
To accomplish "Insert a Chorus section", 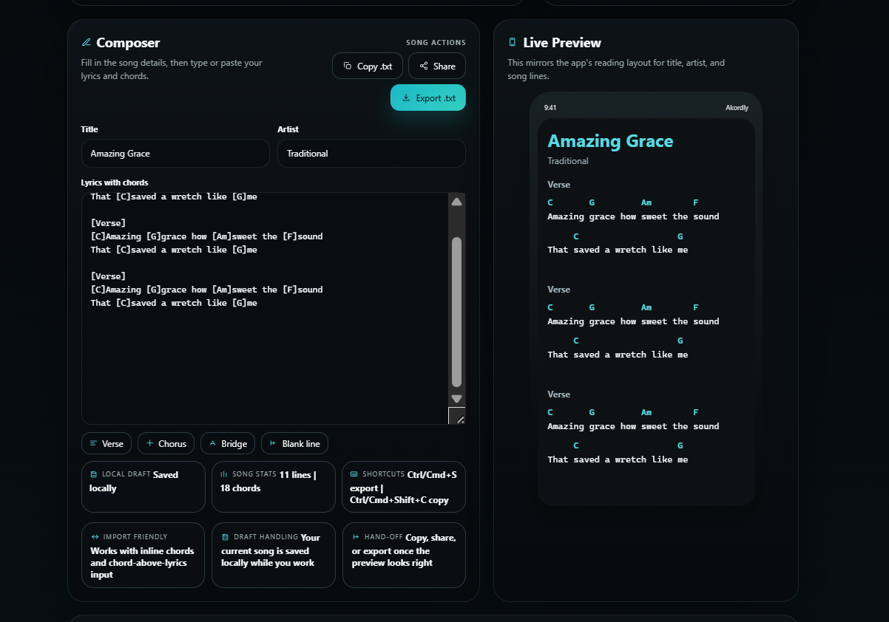I will [166, 443].
